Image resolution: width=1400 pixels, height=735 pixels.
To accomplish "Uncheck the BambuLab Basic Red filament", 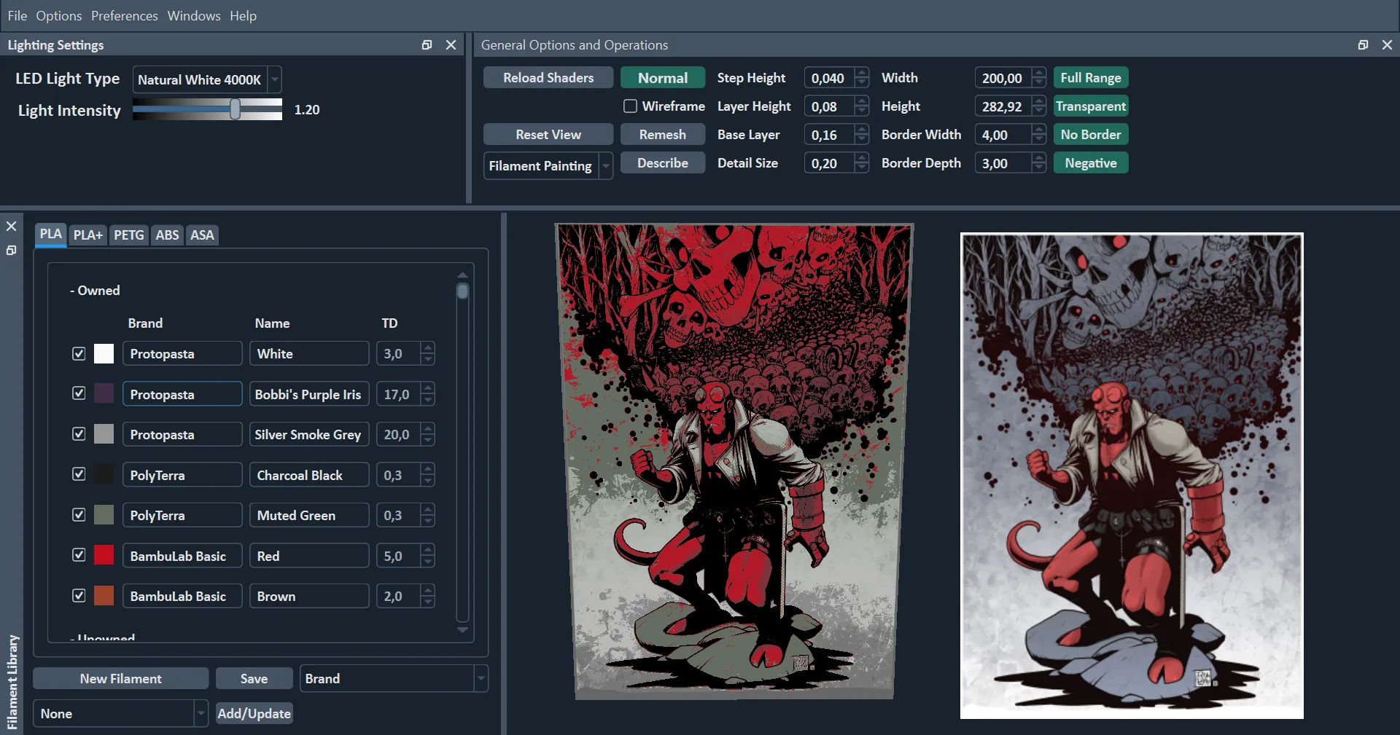I will click(79, 555).
